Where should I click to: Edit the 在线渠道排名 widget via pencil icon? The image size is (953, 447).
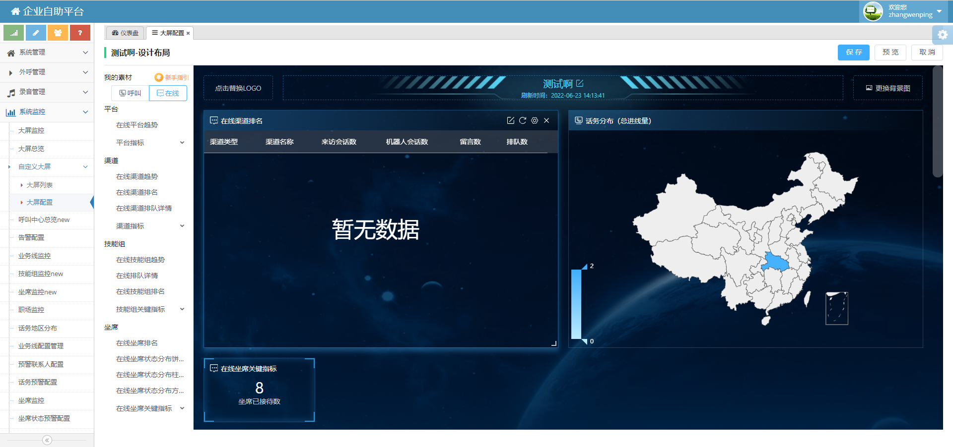(510, 120)
